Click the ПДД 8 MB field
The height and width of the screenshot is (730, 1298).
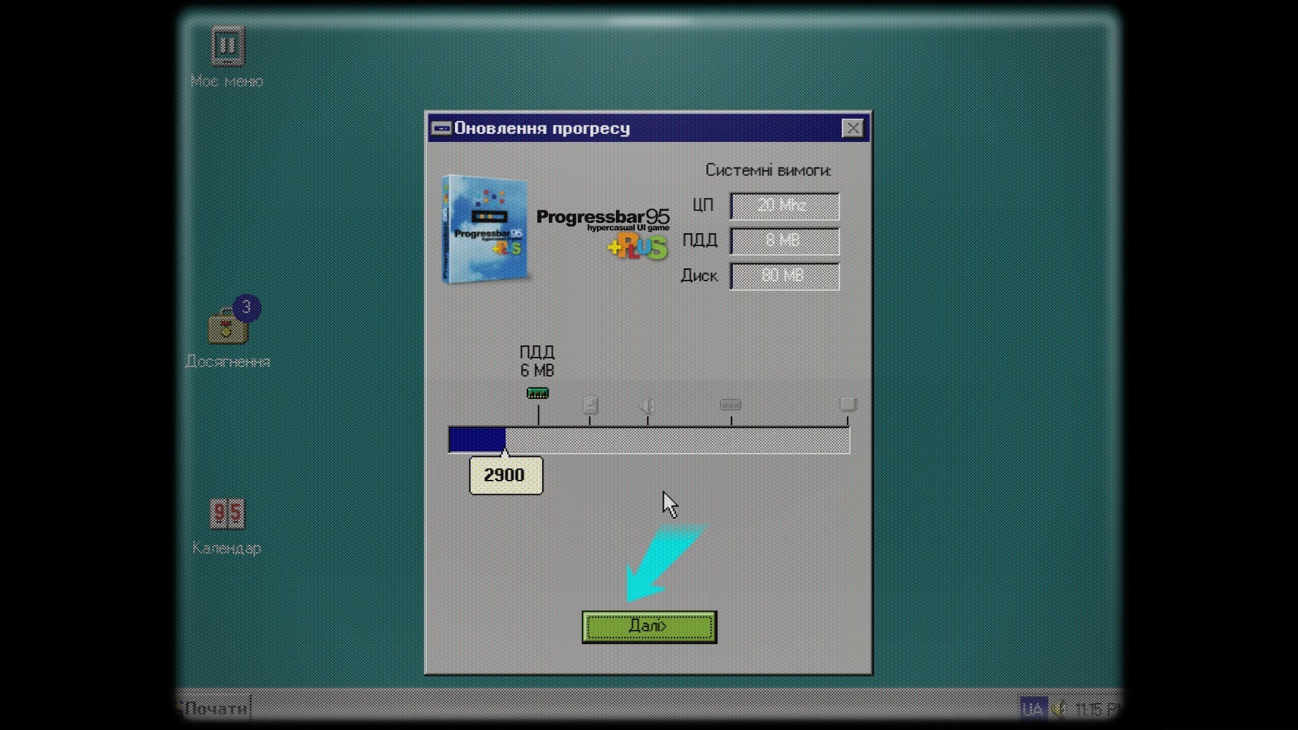tap(784, 241)
